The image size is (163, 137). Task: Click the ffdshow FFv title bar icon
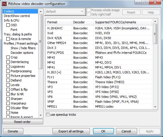(x=4, y=4)
